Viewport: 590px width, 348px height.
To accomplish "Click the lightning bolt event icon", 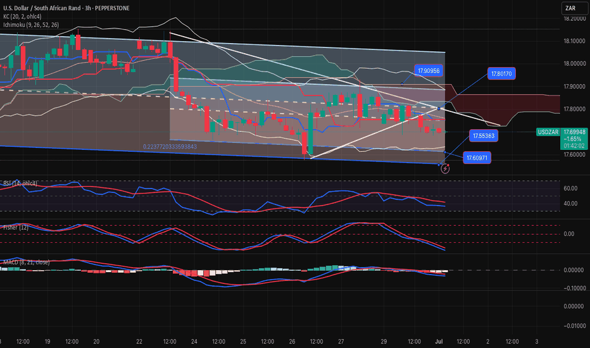I will click(445, 169).
